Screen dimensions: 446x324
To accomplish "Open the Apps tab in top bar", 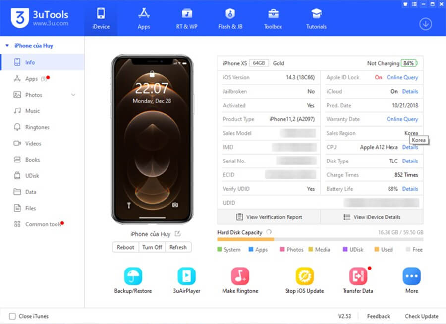I will point(144,18).
